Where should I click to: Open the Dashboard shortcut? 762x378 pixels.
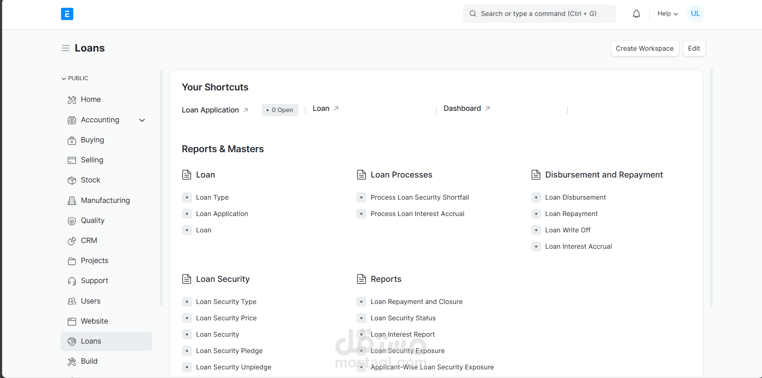462,108
